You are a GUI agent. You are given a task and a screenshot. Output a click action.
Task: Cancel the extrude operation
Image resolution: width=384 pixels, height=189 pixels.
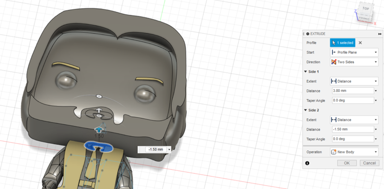pyautogui.click(x=369, y=163)
